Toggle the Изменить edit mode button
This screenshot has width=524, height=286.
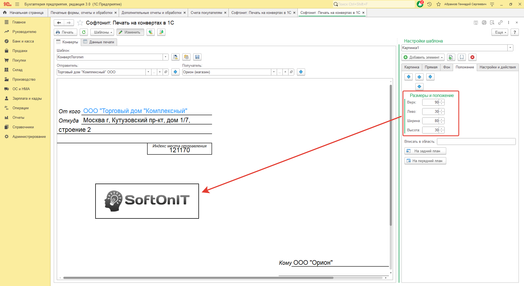(130, 32)
